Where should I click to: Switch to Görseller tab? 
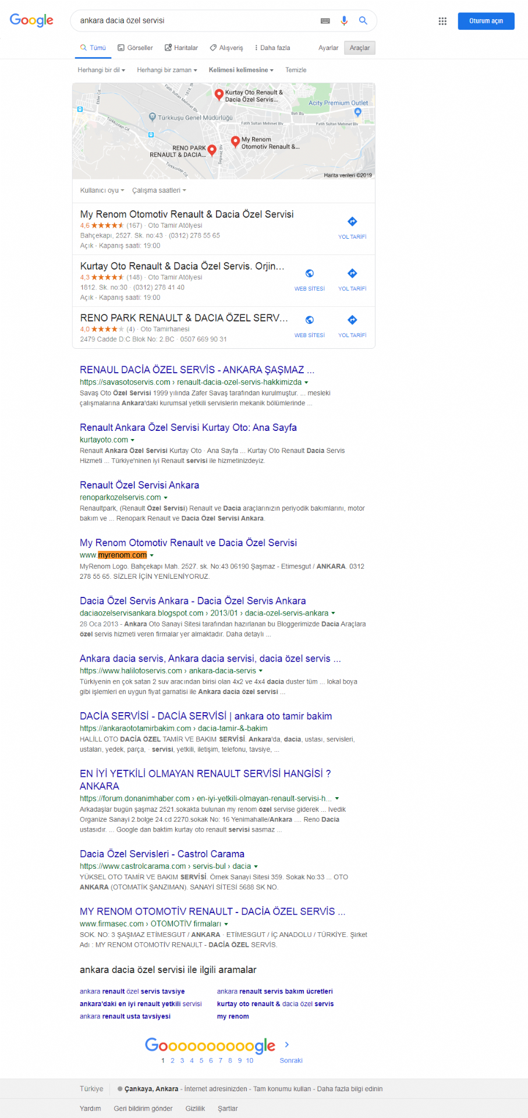135,48
